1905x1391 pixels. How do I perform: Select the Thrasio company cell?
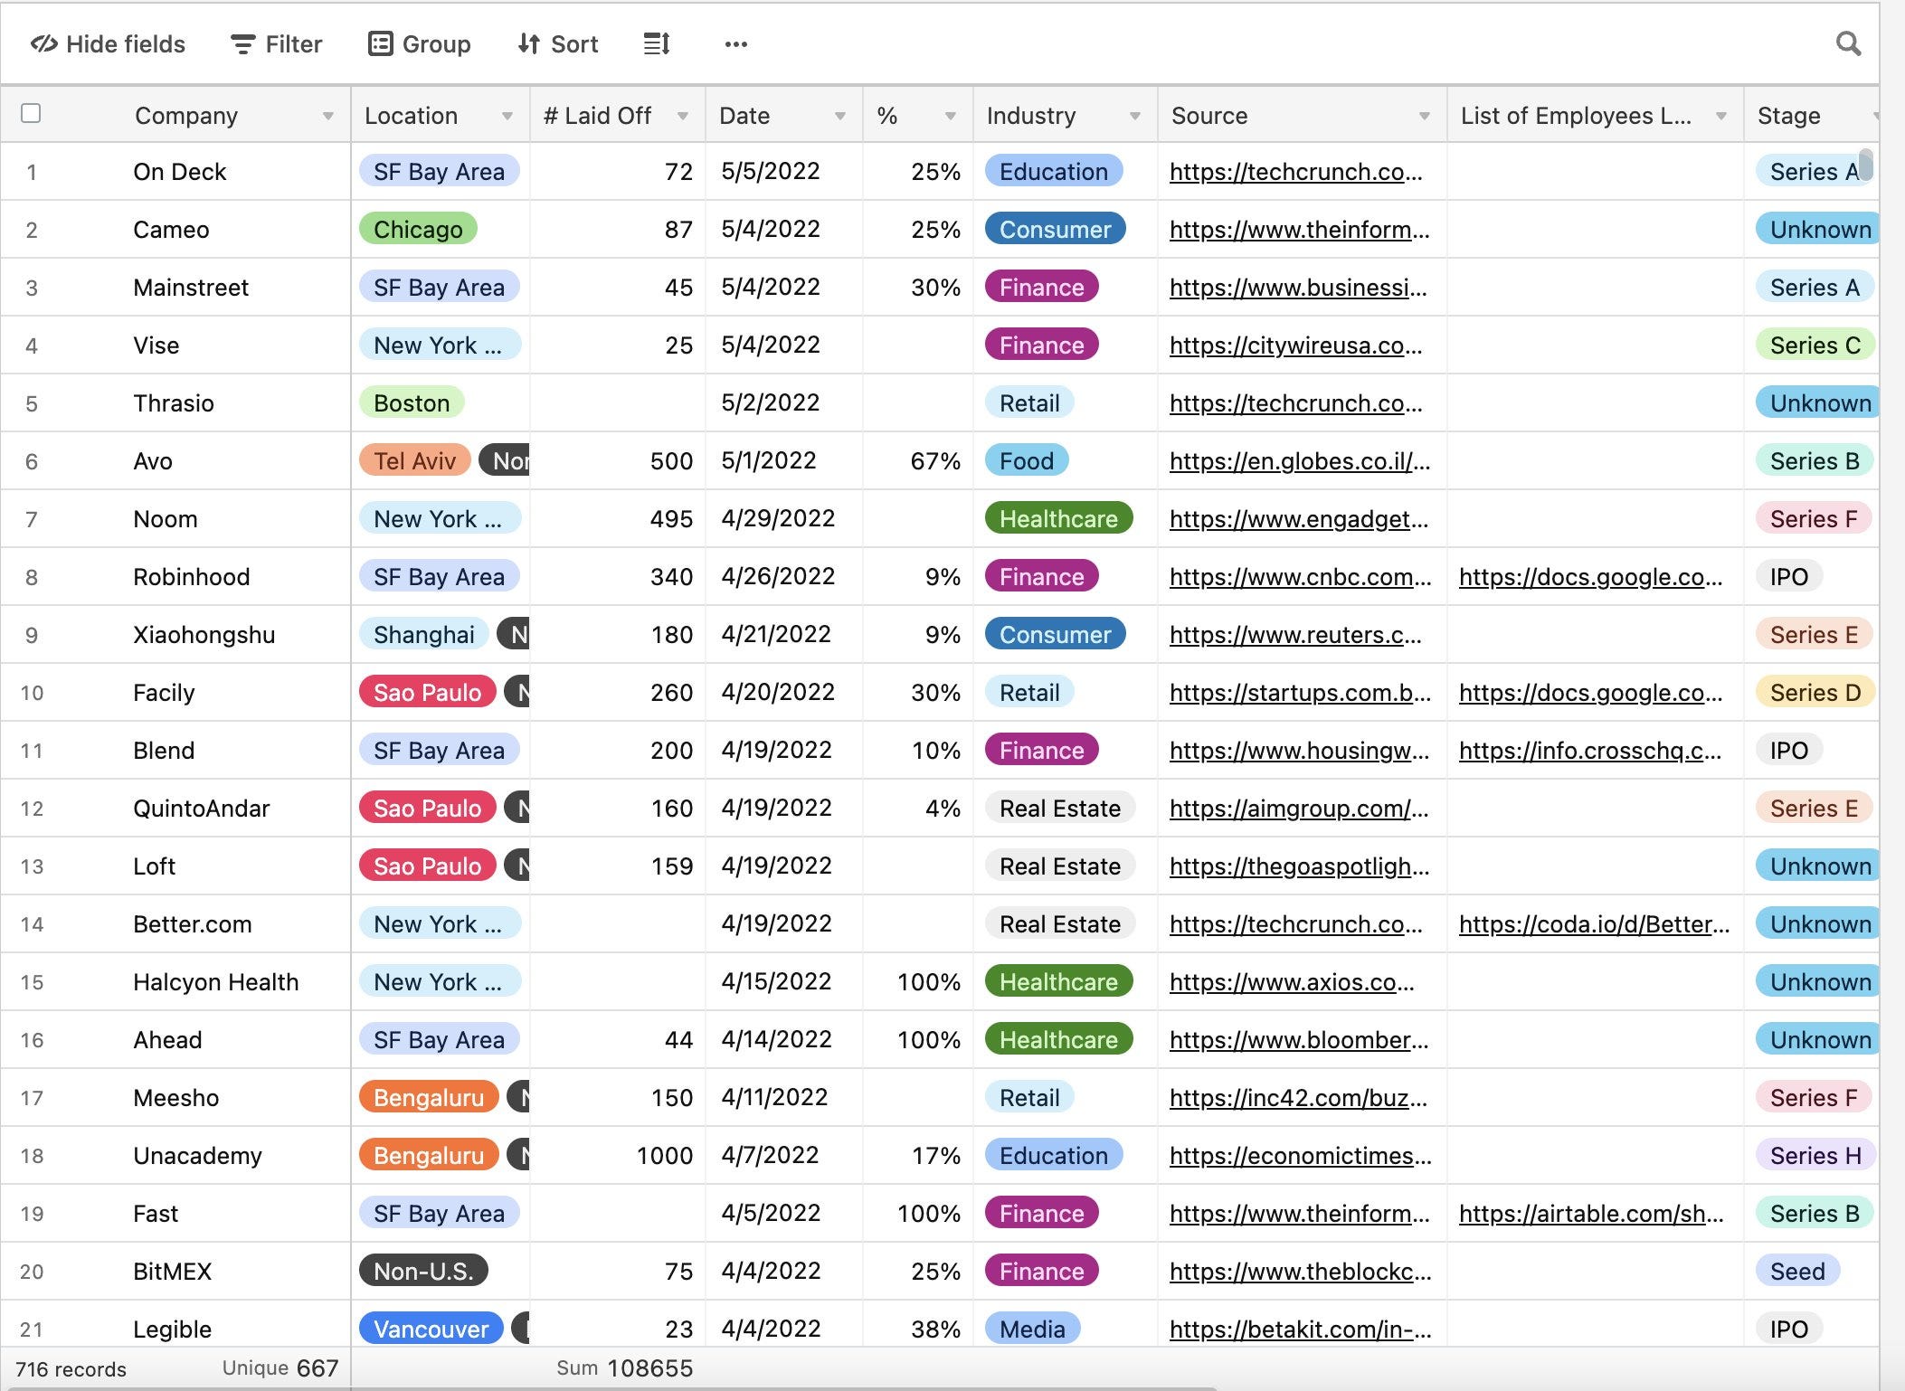[174, 403]
